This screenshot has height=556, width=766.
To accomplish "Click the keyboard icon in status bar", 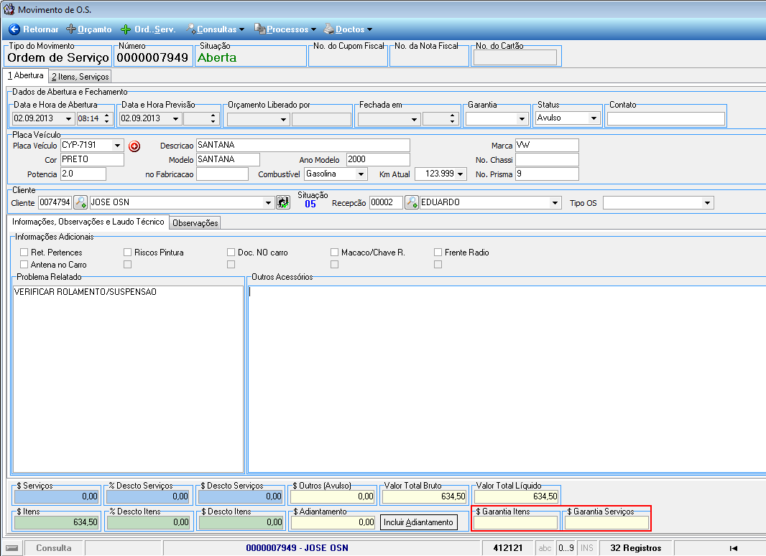I will tap(12, 548).
